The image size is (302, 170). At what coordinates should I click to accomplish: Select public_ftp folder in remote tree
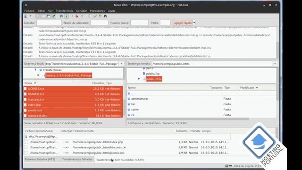click(x=153, y=74)
